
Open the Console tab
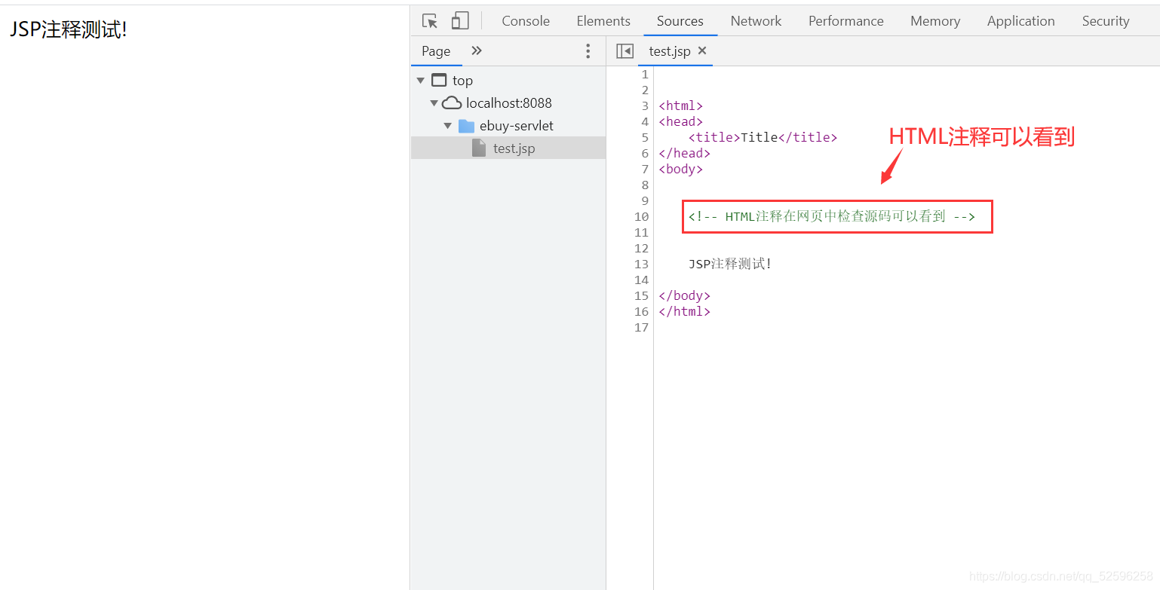526,21
